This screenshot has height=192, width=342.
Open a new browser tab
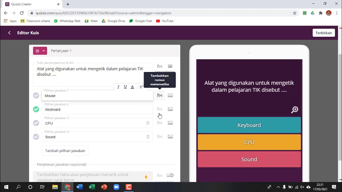click(x=68, y=4)
